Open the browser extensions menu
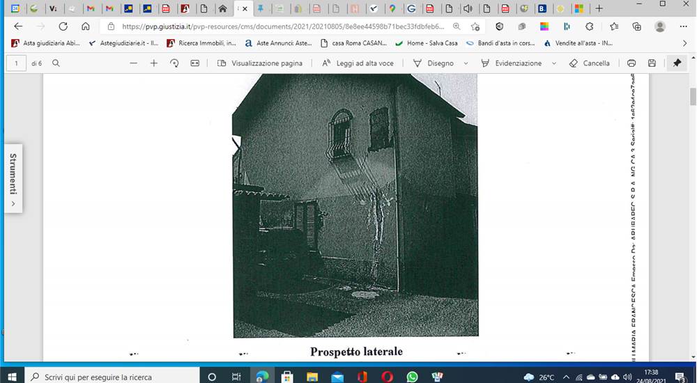 (590, 26)
